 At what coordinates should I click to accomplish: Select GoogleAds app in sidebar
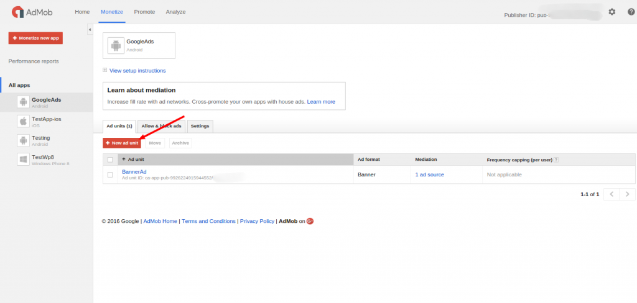(x=47, y=102)
